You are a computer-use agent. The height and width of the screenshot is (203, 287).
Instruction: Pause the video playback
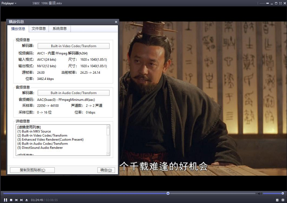6,200
